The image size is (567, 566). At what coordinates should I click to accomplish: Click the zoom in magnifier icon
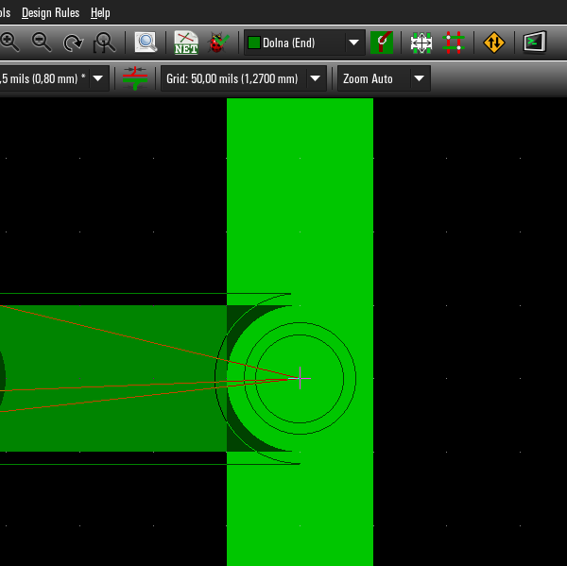tap(9, 42)
